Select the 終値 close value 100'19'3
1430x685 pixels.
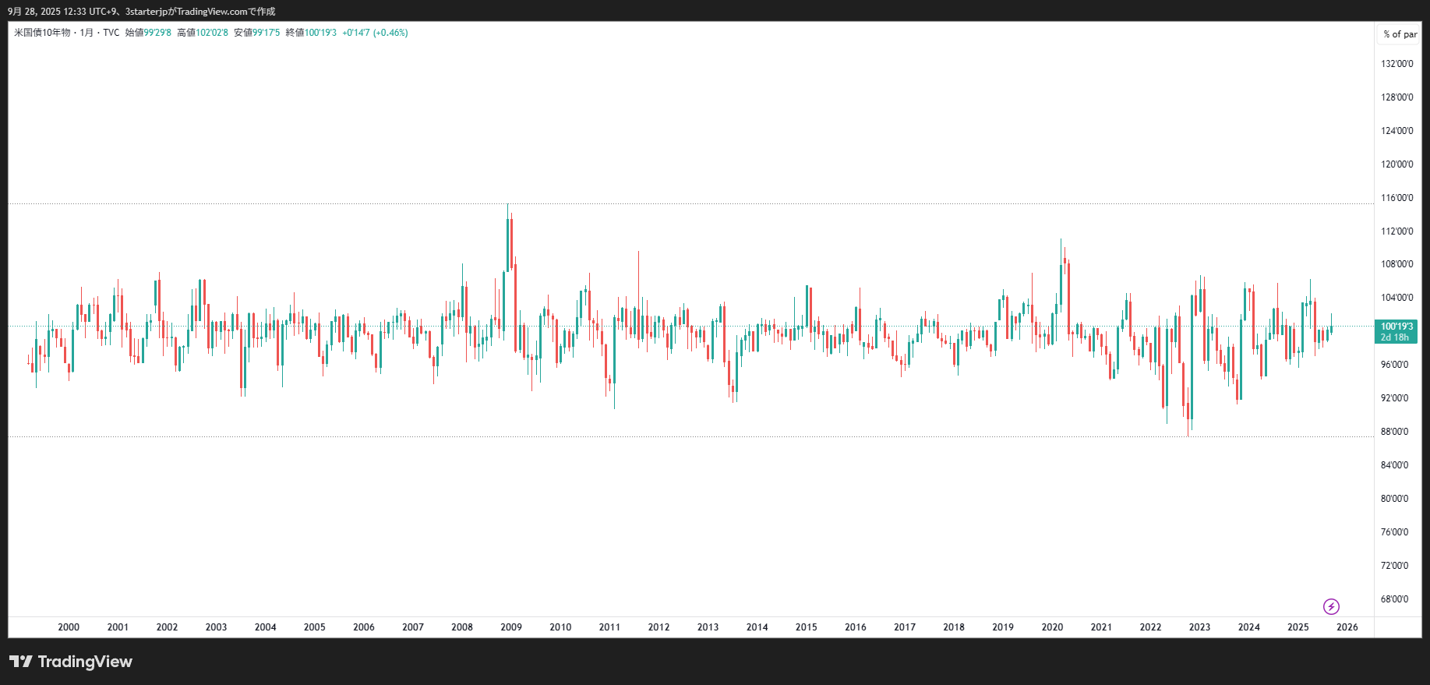(x=320, y=33)
